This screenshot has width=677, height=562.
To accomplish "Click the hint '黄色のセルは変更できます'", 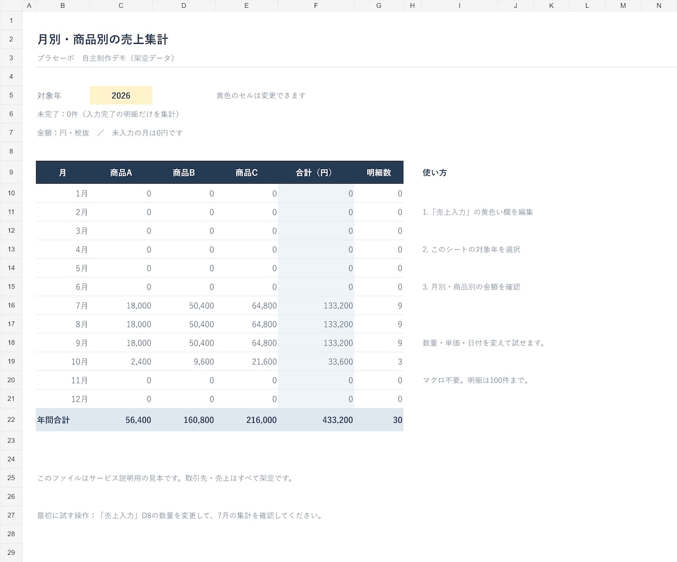I will (x=261, y=95).
